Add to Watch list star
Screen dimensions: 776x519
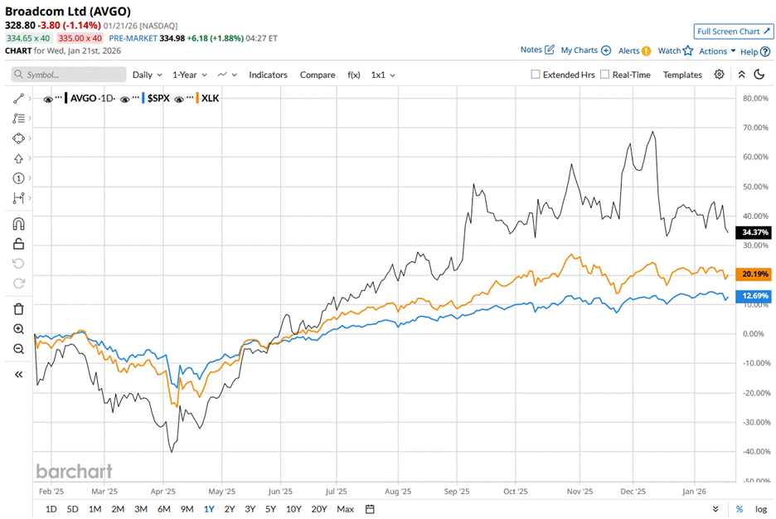[688, 51]
